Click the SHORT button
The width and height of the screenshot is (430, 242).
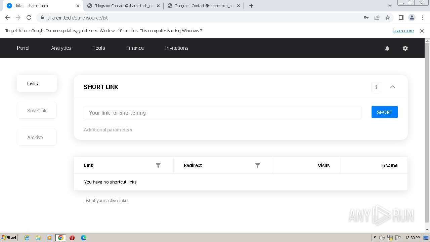point(384,112)
